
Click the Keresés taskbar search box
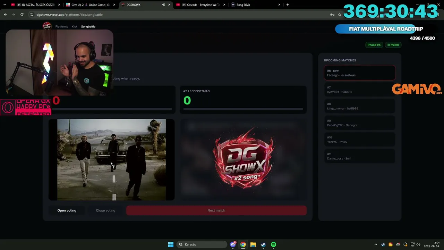(x=202, y=244)
